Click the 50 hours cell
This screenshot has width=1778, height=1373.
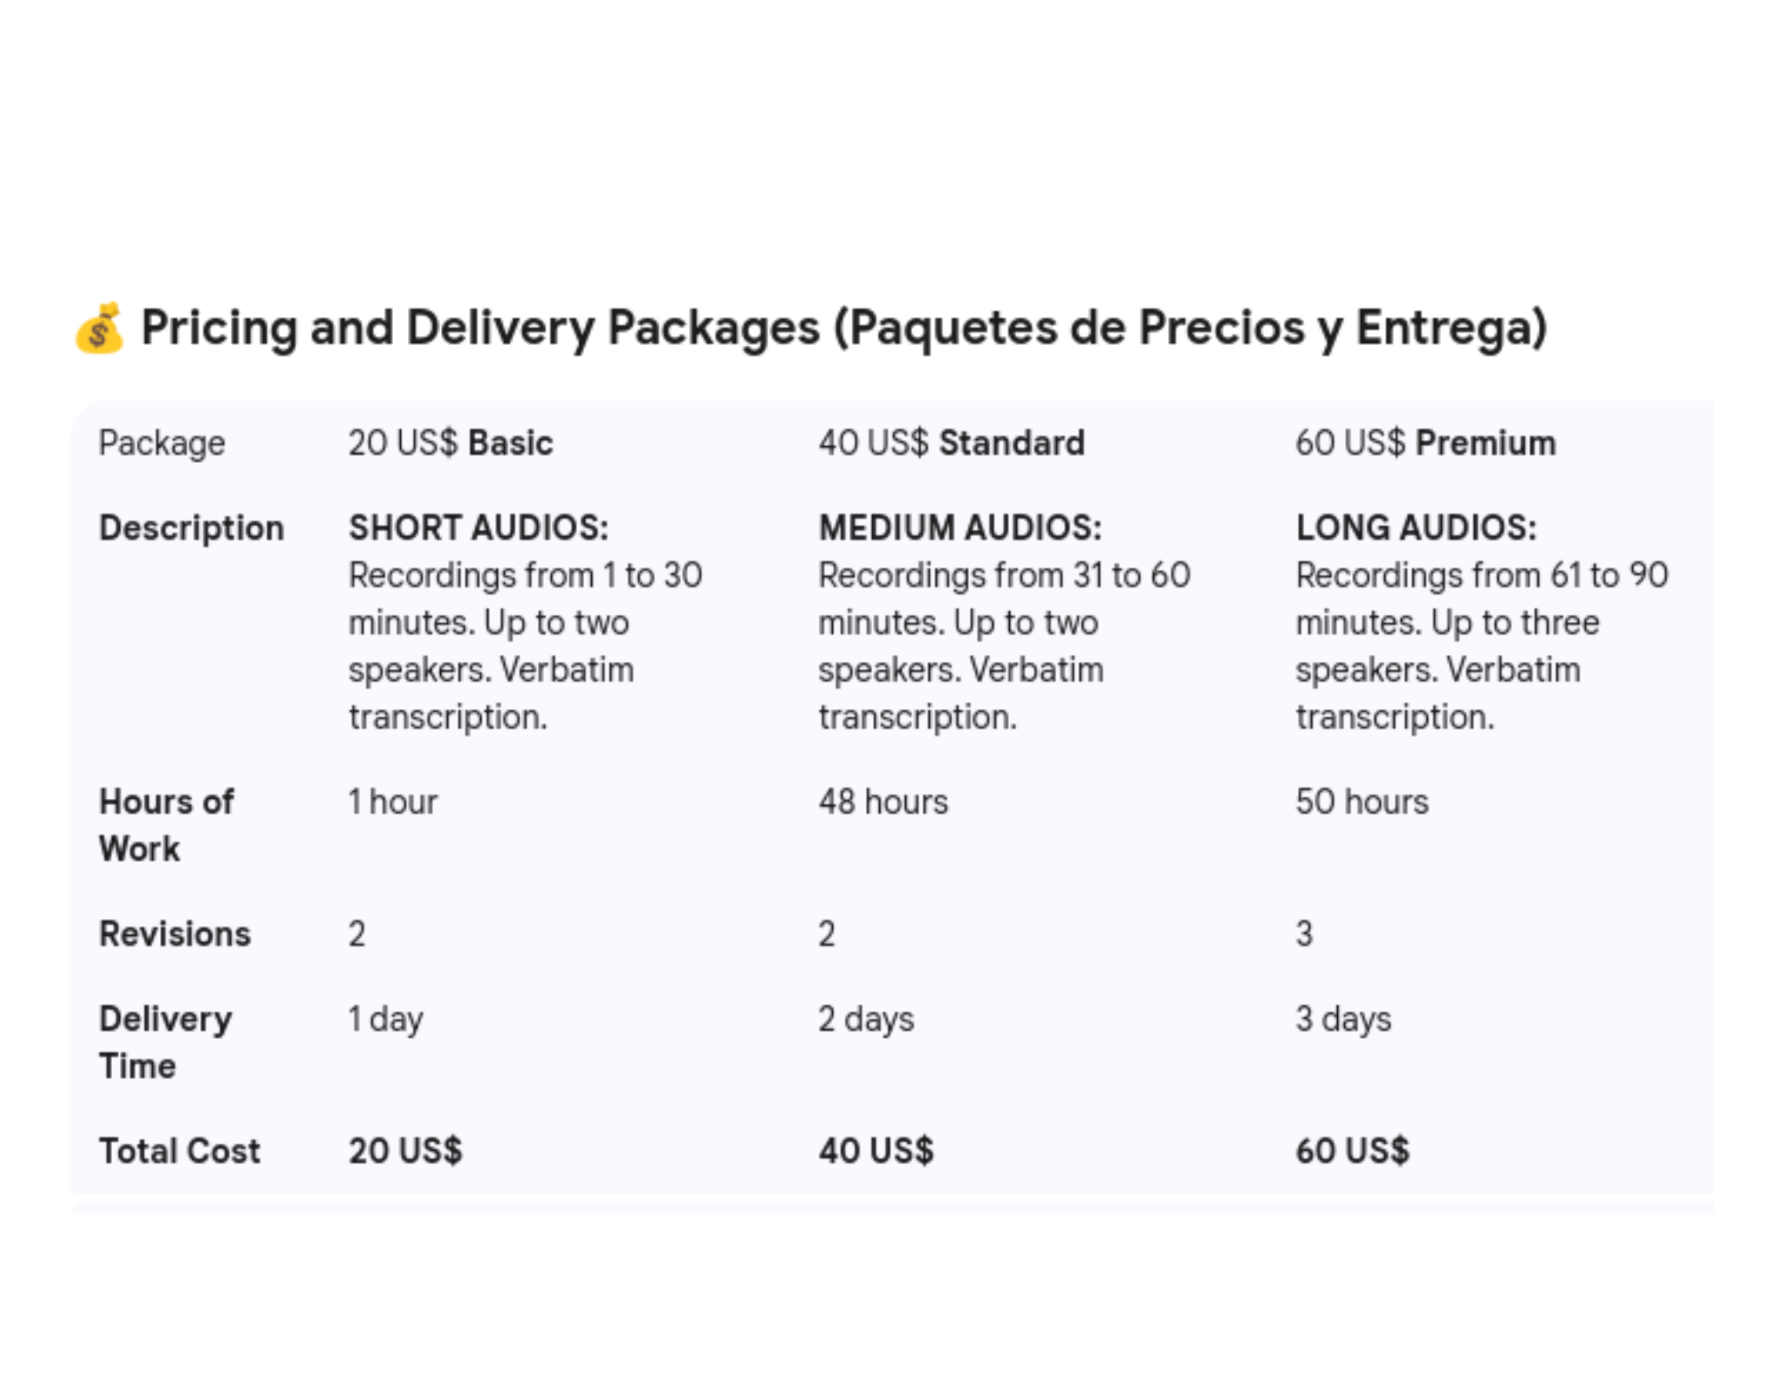[1361, 802]
